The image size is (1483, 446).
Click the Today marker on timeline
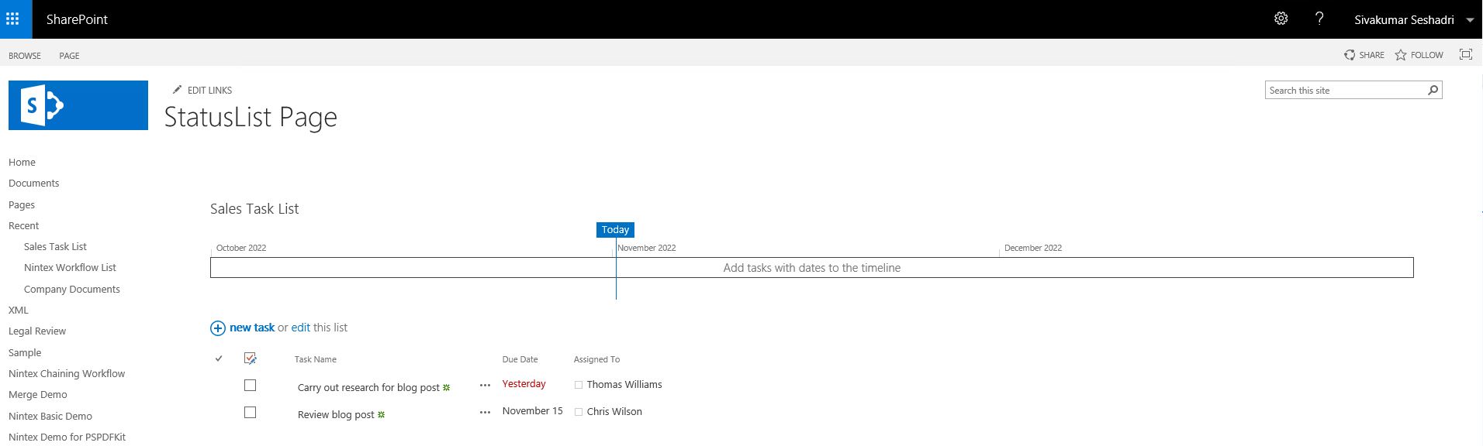(x=615, y=230)
